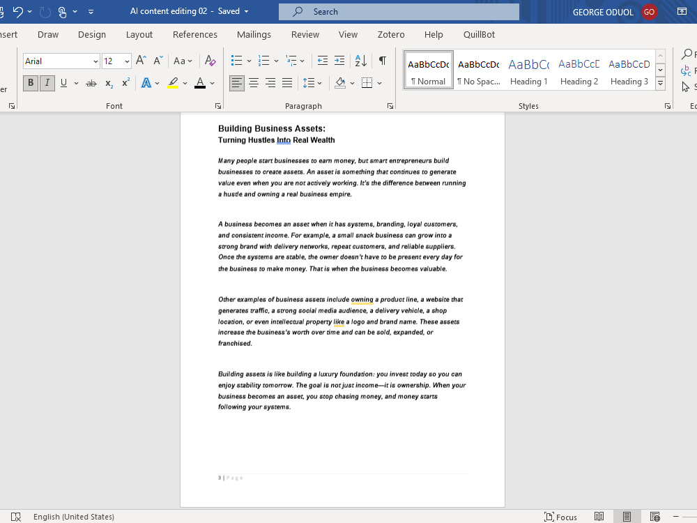Viewport: 697px width, 523px height.
Task: Toggle Align Left for paragraph
Action: tap(237, 83)
